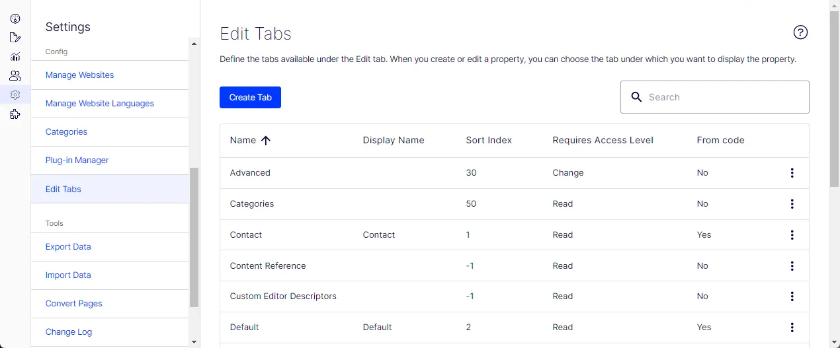Click the Settings heading in sidebar
Image resolution: width=840 pixels, height=348 pixels.
pos(68,27)
